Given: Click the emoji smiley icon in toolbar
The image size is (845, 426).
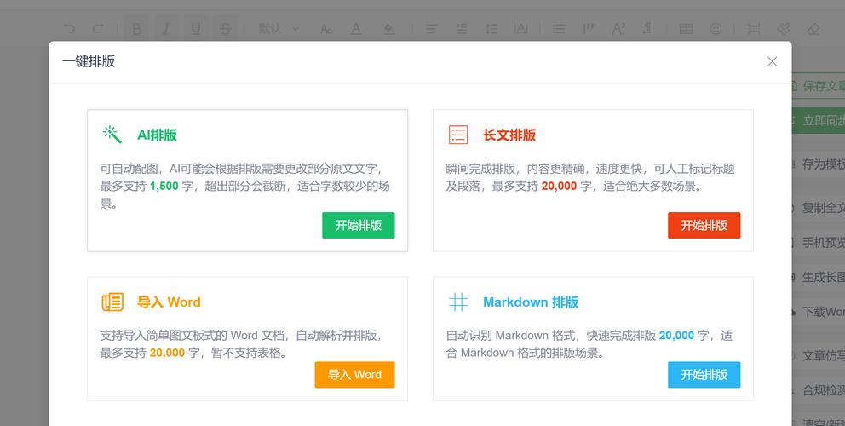Looking at the screenshot, I should (x=716, y=29).
